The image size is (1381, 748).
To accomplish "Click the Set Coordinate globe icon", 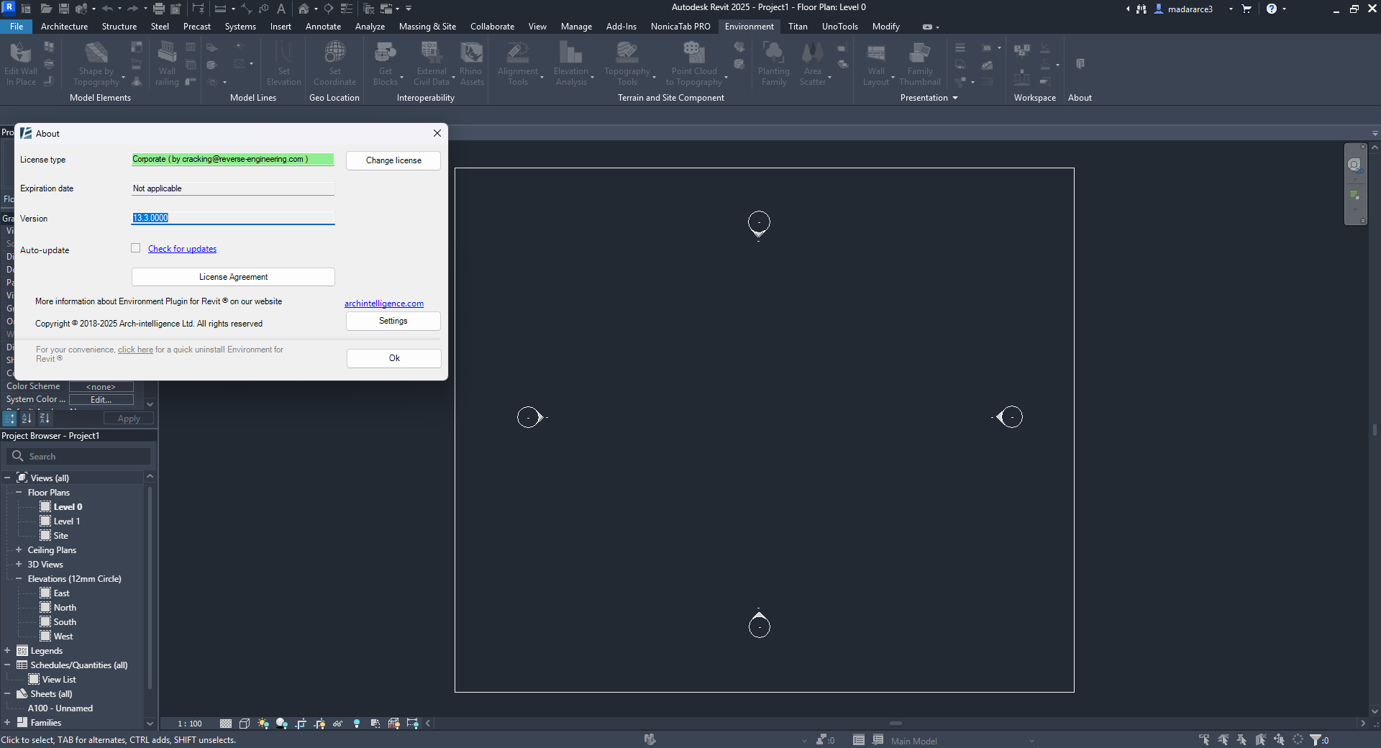I will [334, 53].
